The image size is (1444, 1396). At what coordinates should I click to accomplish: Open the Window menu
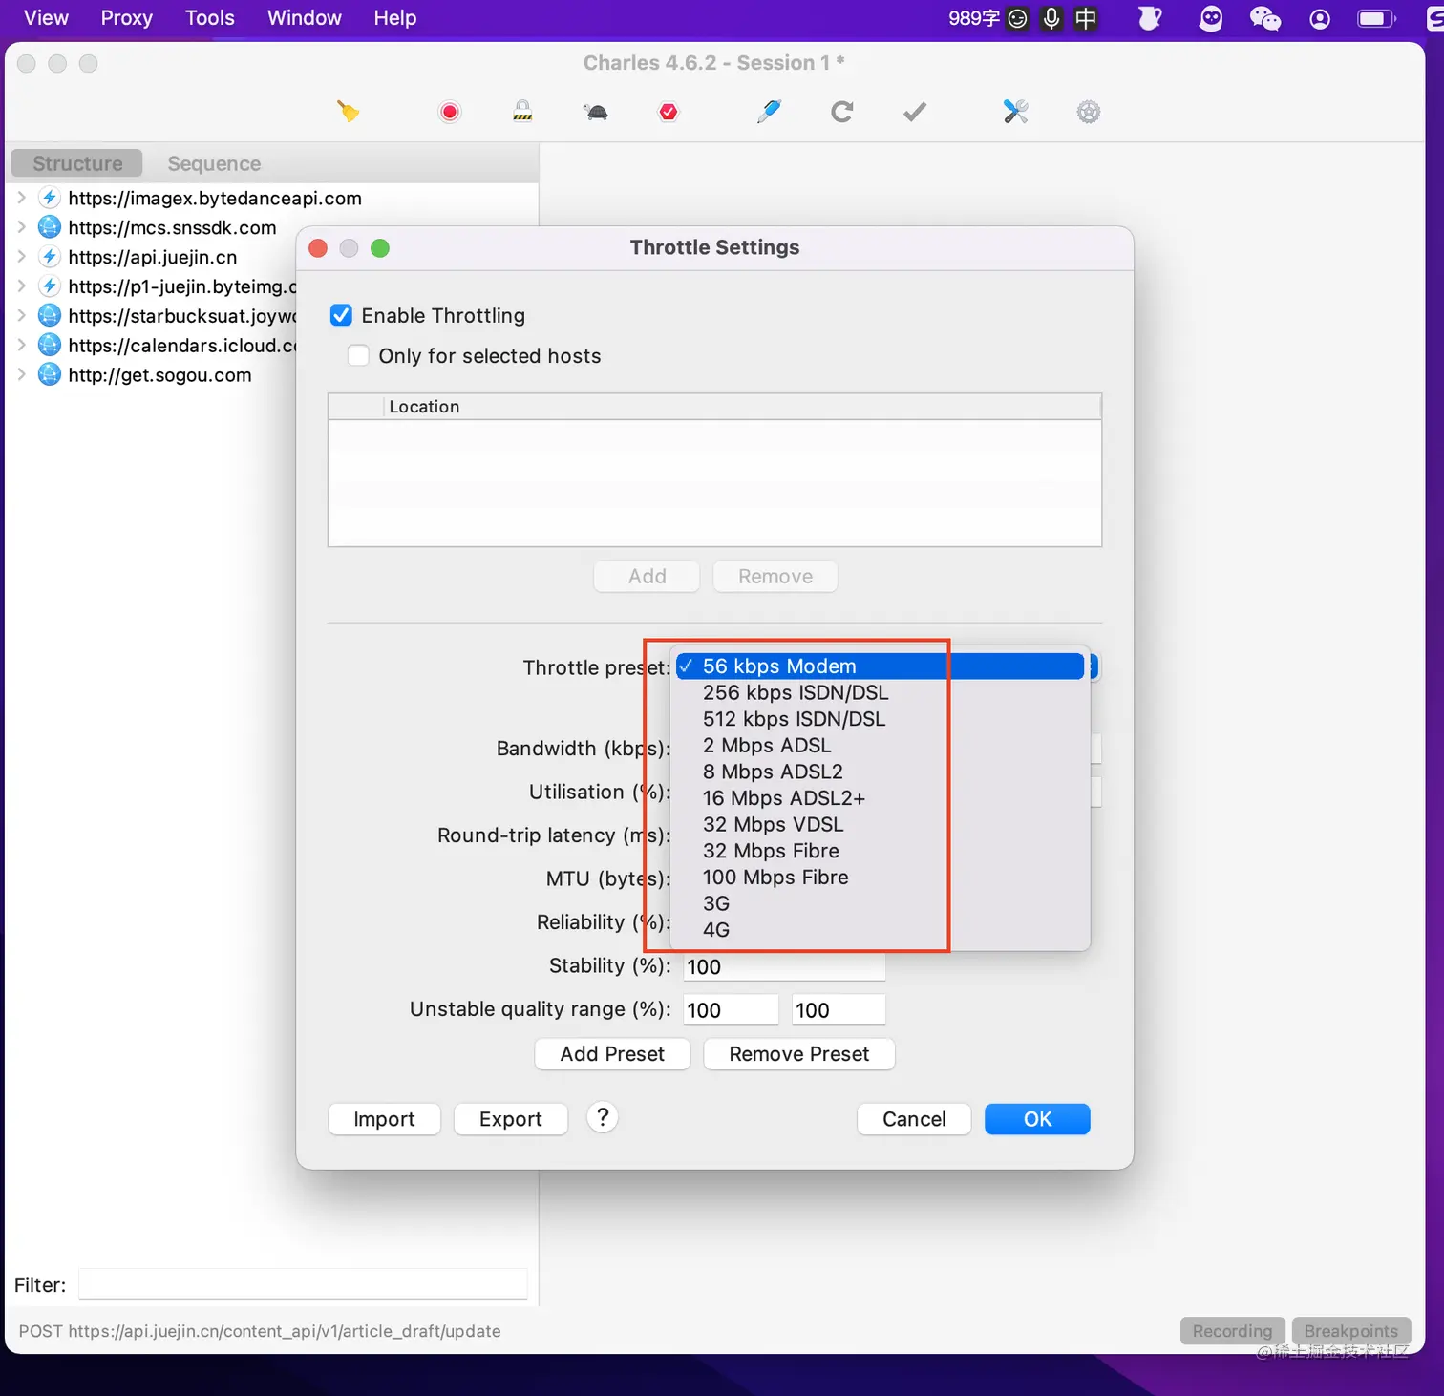point(305,18)
